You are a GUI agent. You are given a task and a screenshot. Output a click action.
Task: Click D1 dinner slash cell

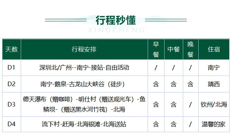(x=191, y=67)
